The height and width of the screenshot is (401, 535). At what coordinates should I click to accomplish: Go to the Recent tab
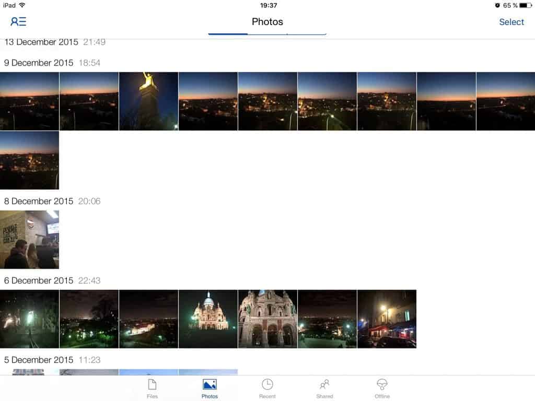coord(267,388)
